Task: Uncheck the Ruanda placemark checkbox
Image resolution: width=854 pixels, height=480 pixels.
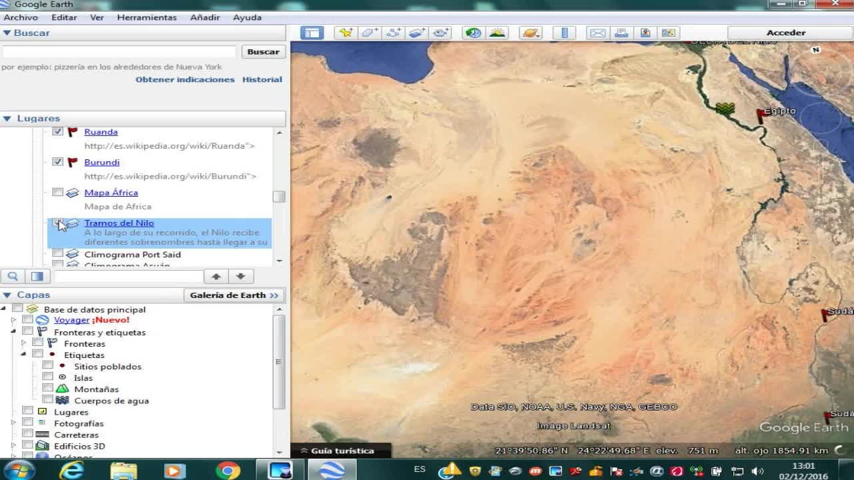Action: tap(57, 131)
